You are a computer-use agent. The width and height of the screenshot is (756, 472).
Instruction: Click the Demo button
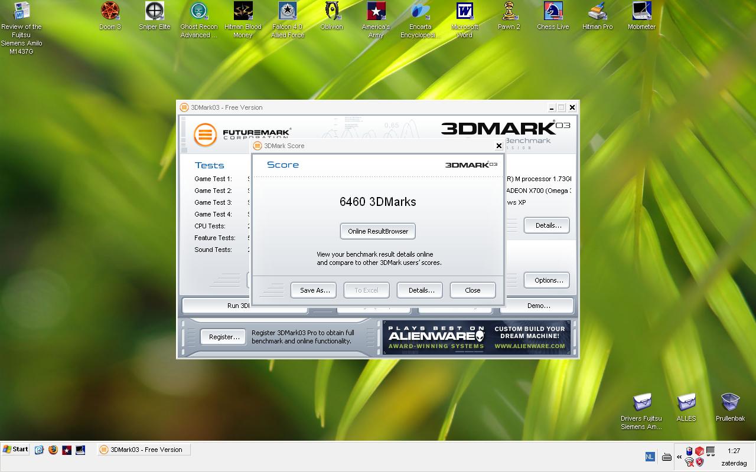pos(538,306)
